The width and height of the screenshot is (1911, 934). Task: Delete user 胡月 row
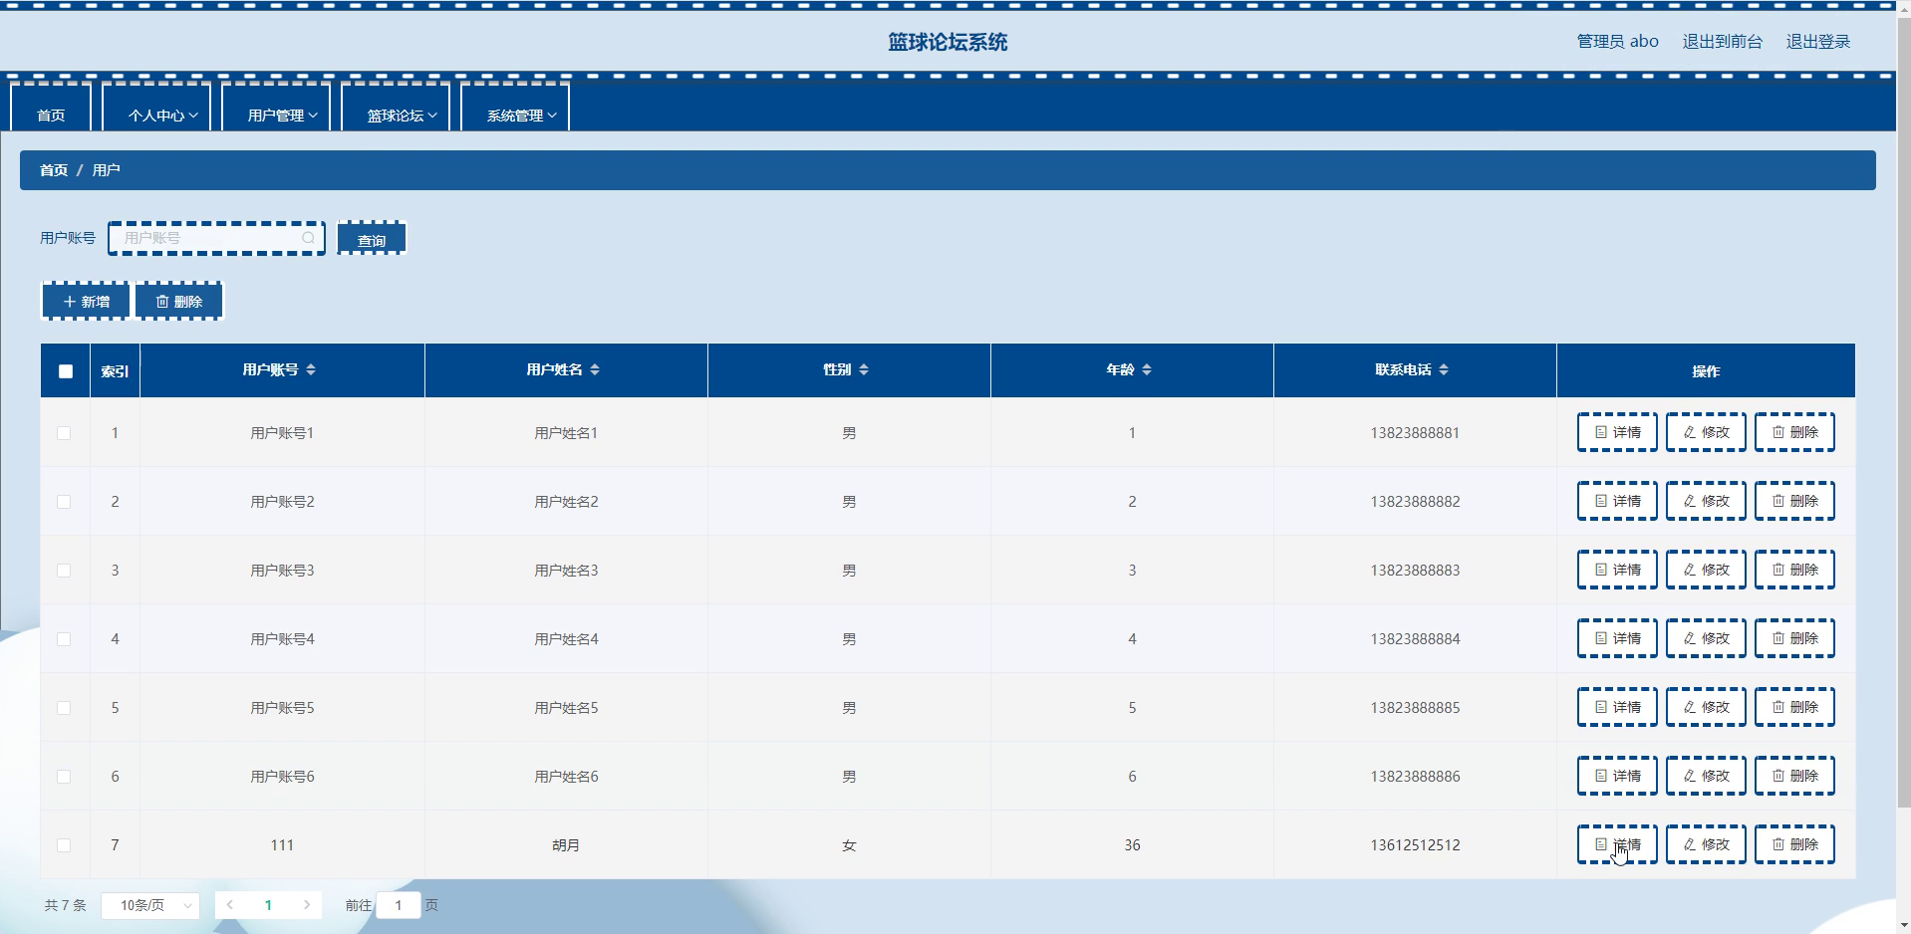coord(1794,844)
